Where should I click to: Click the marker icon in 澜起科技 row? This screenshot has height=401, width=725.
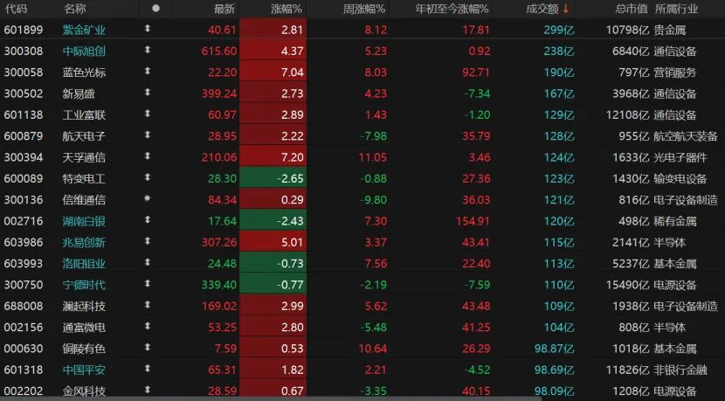click(x=148, y=305)
